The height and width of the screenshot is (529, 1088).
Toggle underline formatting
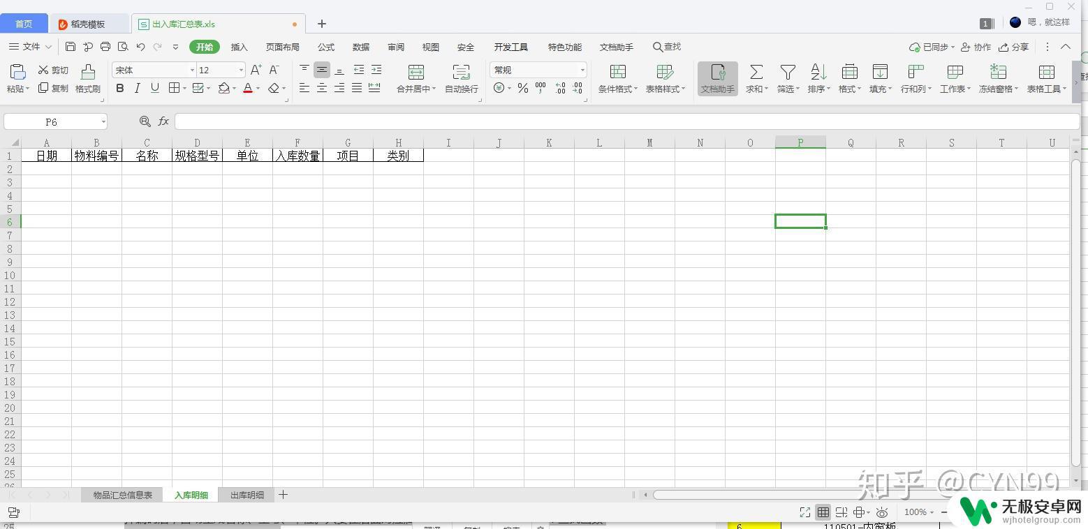click(155, 88)
